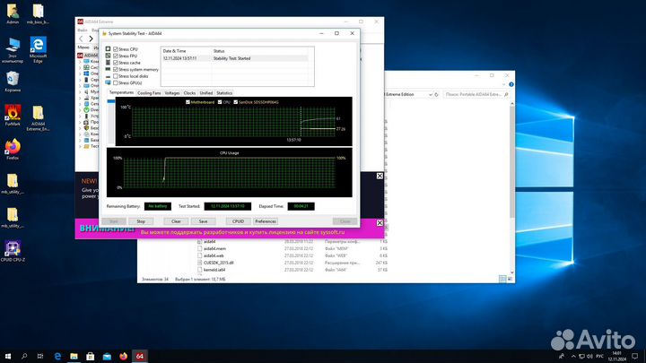Stop the stability test
Image resolution: width=646 pixels, height=363 pixels.
tap(141, 221)
